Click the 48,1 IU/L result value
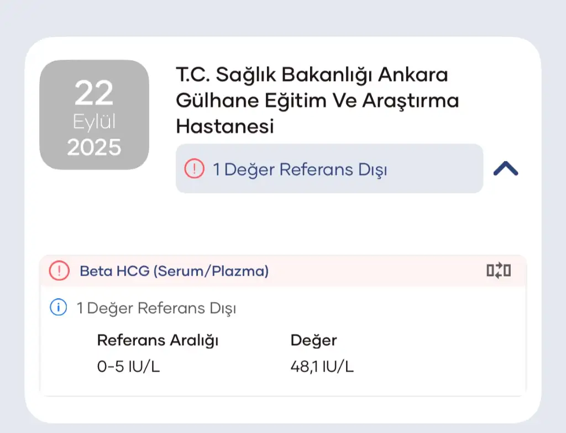Image resolution: width=566 pixels, height=433 pixels. tap(322, 367)
